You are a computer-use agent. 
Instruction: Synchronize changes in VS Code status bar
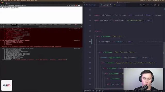pyautogui.click(x=93, y=91)
